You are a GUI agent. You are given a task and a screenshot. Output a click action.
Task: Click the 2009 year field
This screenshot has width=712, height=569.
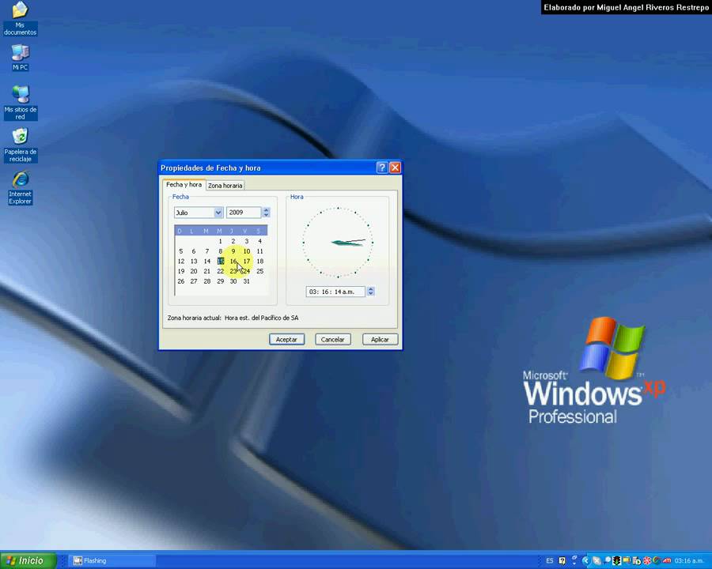244,213
